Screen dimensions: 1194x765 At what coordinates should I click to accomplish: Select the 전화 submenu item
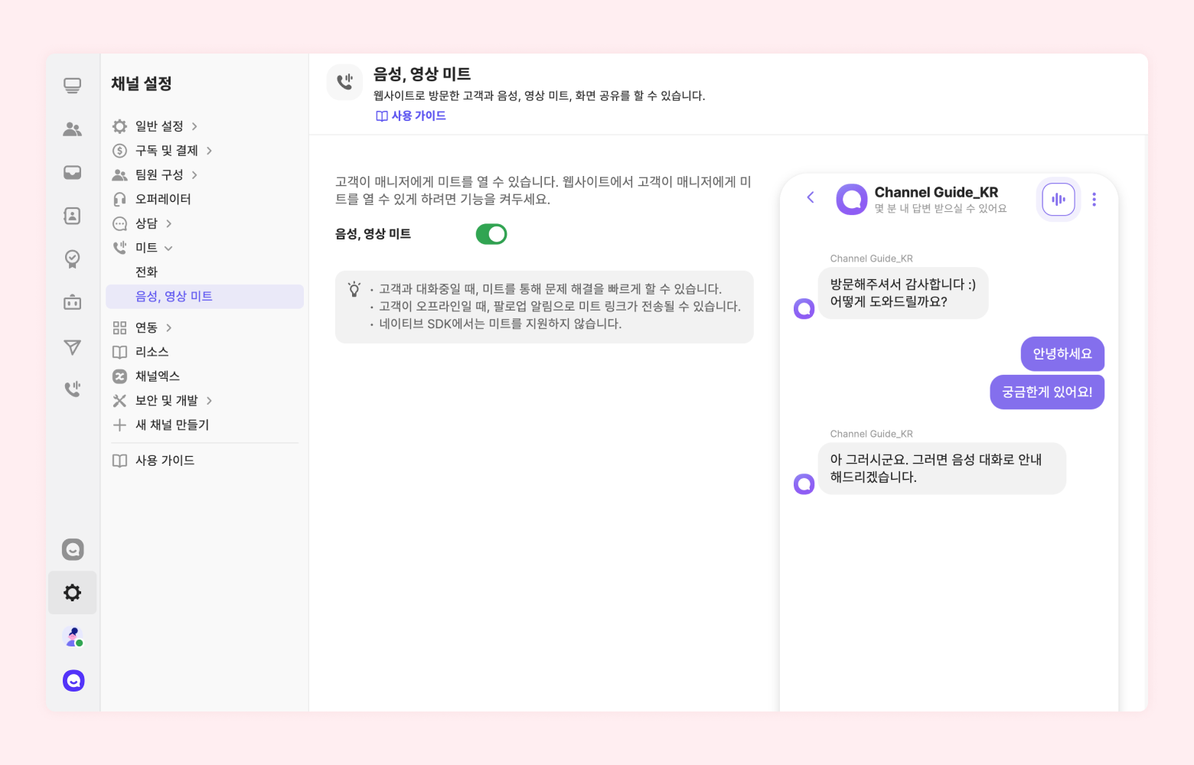point(147,272)
